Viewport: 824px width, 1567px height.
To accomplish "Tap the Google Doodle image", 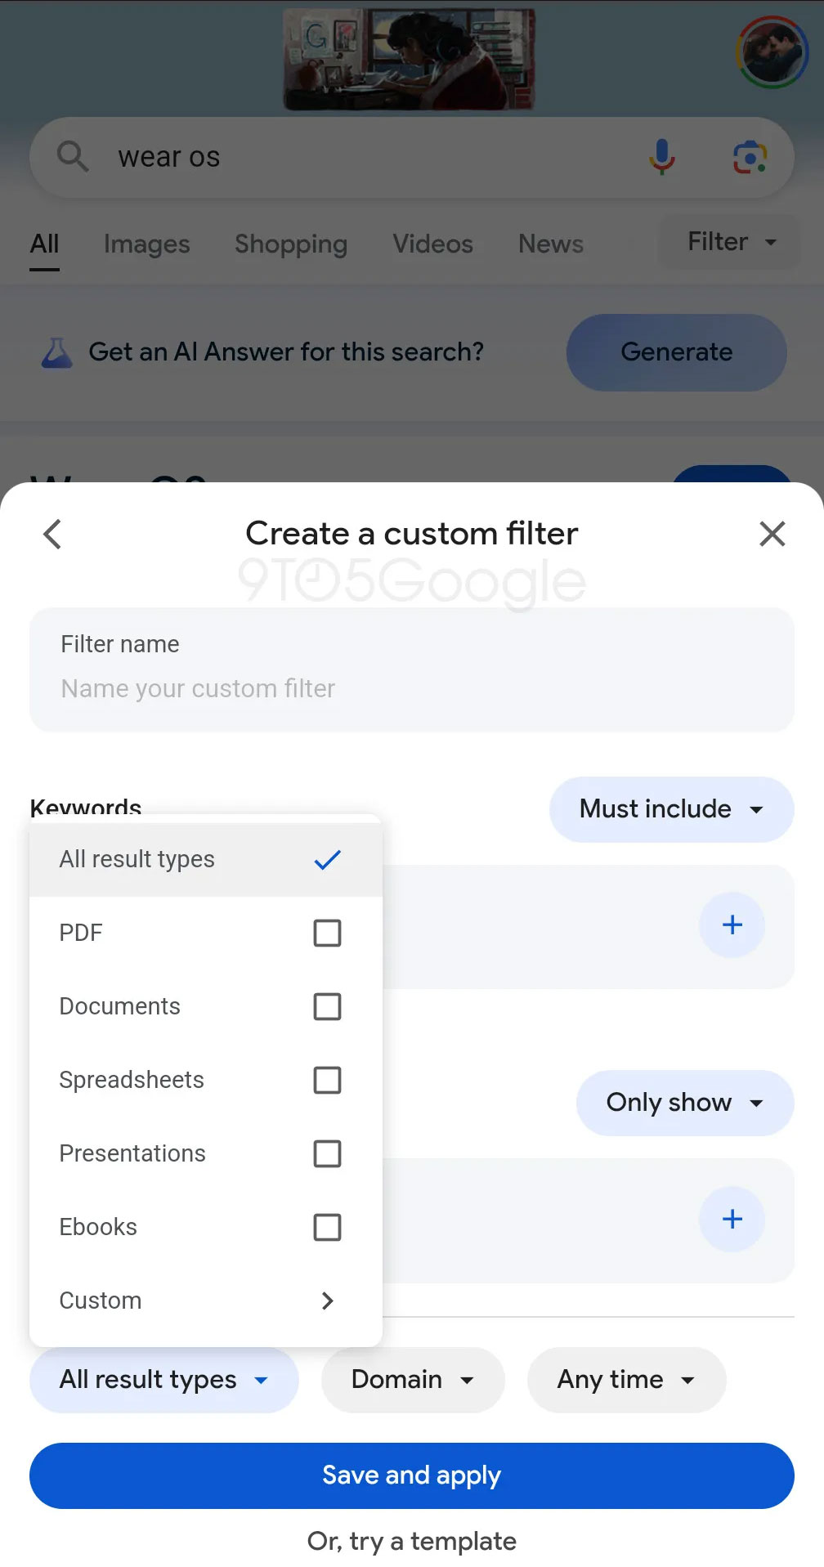I will coord(409,59).
